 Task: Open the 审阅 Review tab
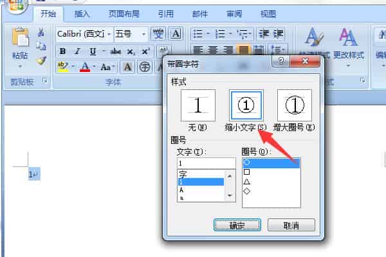(234, 13)
